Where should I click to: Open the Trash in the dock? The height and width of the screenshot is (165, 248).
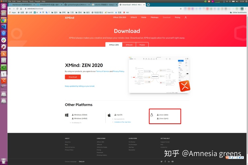3,161
